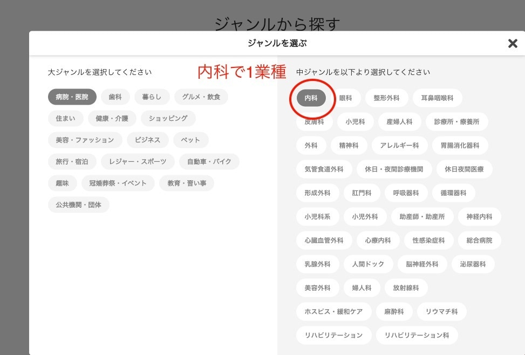Select the リハビリテーション科 sub-genre
Image resolution: width=525 pixels, height=355 pixels.
click(417, 336)
